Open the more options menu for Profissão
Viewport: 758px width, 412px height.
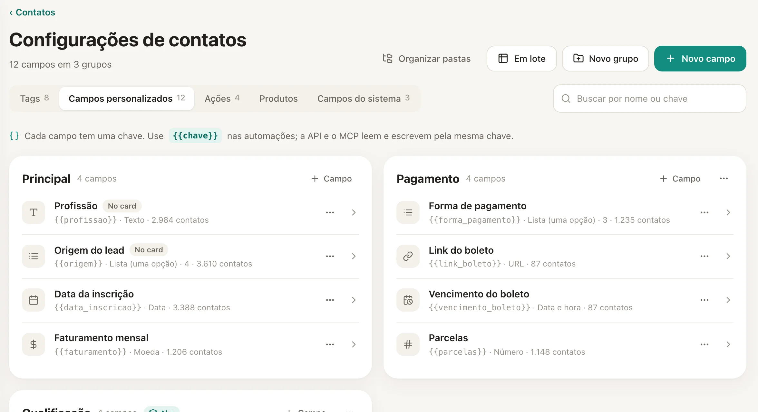(330, 212)
